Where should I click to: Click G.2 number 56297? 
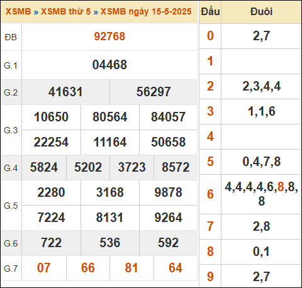[x=154, y=92]
